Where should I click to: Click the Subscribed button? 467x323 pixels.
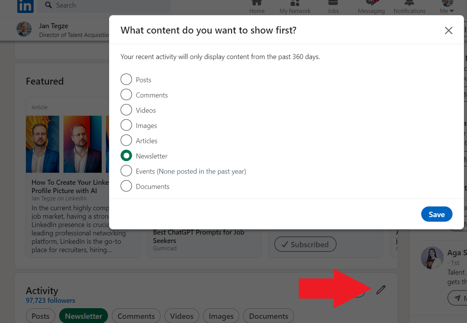[305, 244]
